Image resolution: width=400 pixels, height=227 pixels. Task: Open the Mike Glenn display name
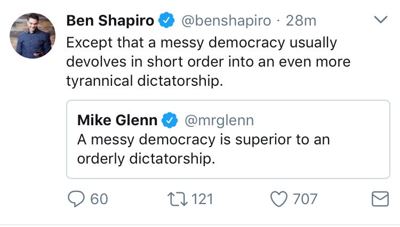[117, 120]
